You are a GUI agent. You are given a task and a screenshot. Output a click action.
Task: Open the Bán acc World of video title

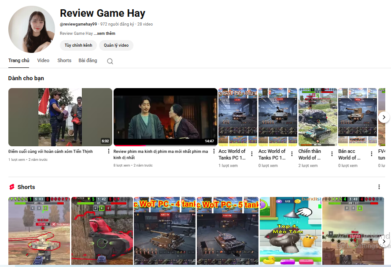pyautogui.click(x=347, y=154)
